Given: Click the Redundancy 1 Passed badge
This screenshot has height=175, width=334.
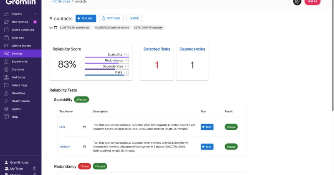Looking at the screenshot, I should coord(100,166).
